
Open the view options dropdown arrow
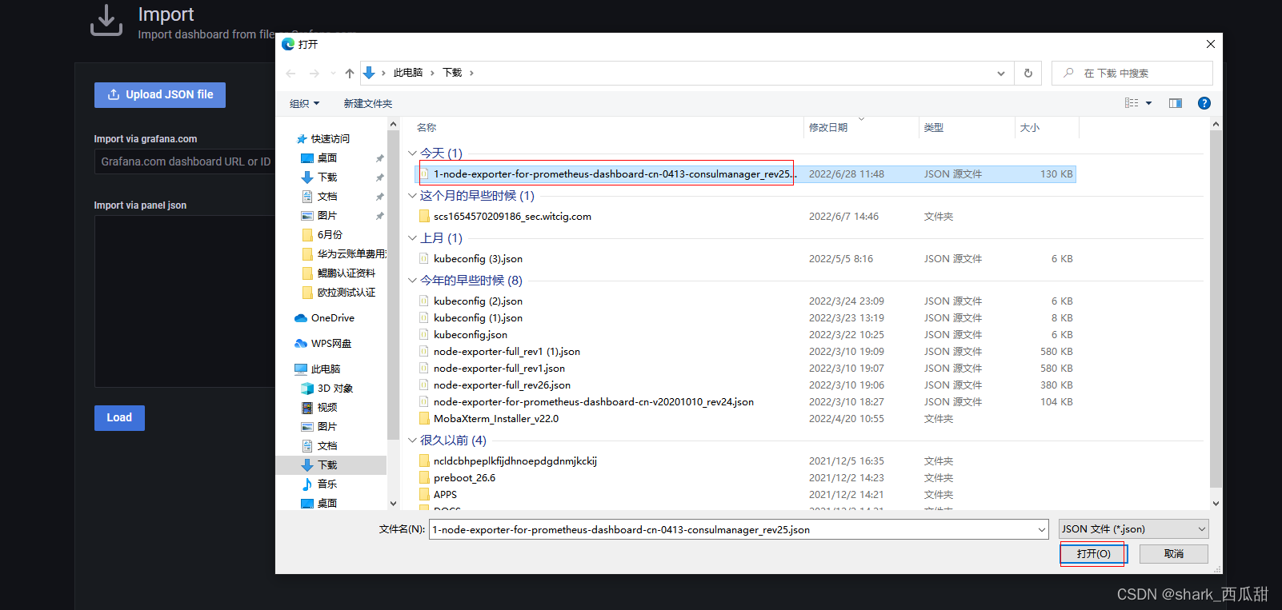(x=1148, y=103)
